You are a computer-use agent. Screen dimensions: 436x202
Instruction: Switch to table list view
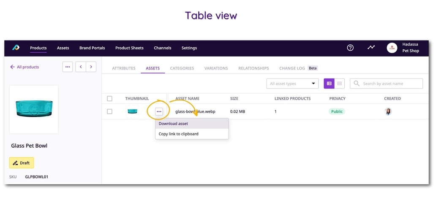(x=329, y=83)
